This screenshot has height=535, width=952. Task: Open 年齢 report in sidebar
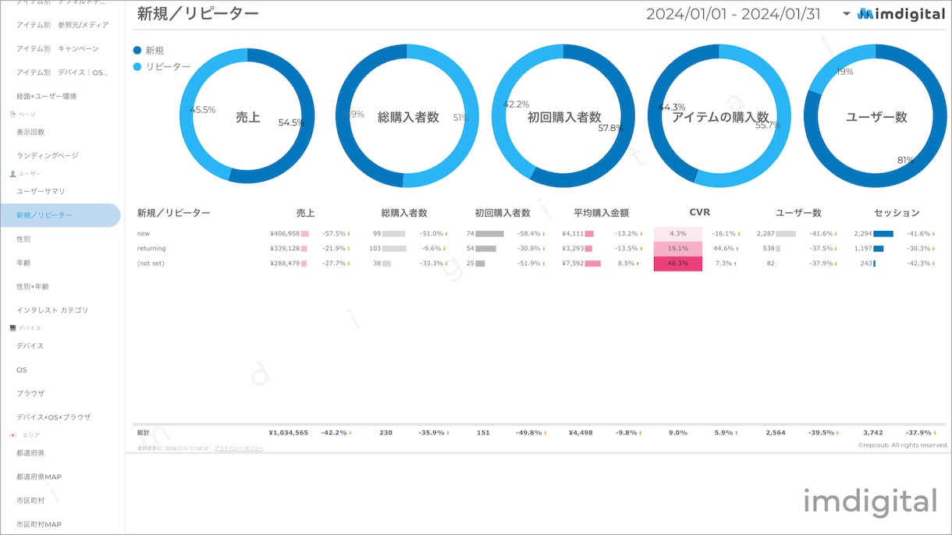click(x=23, y=263)
